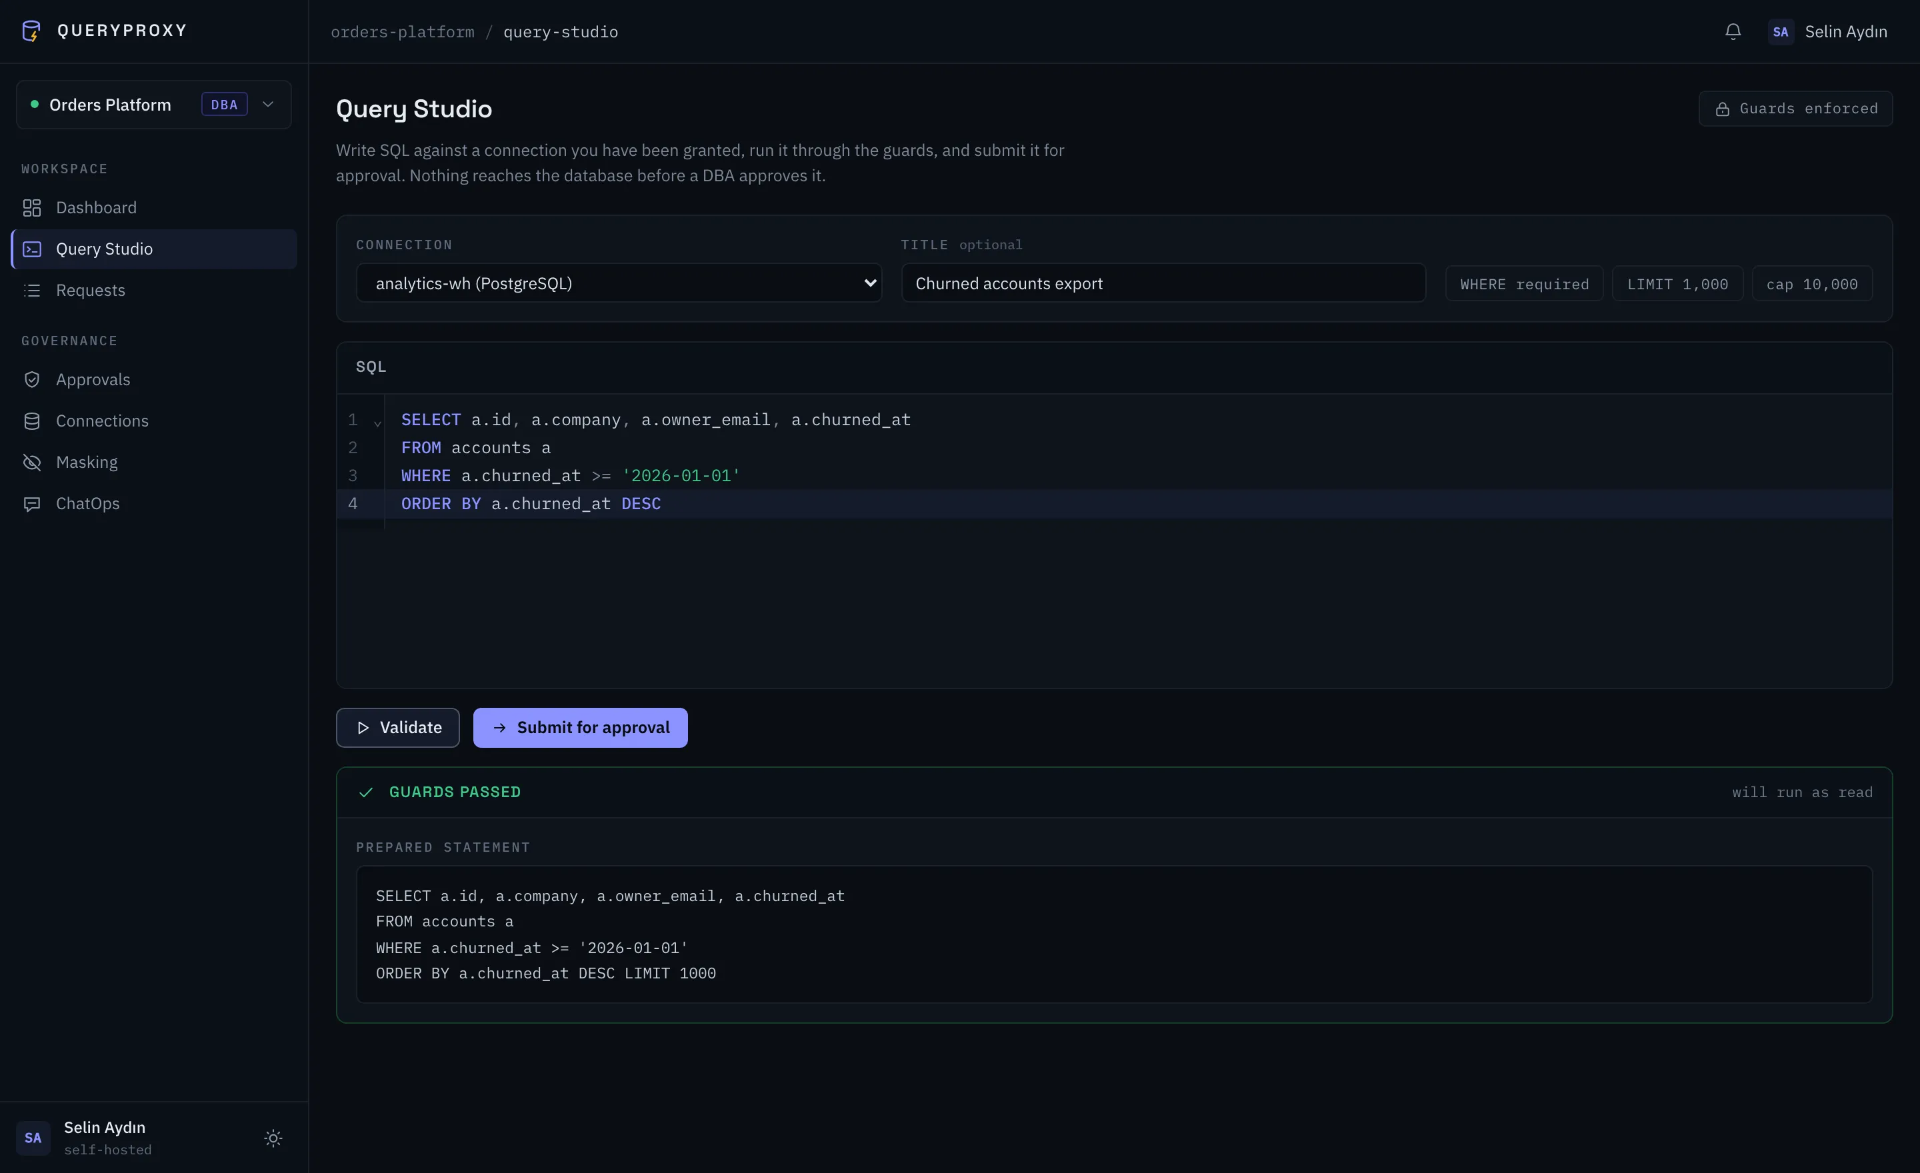This screenshot has width=1920, height=1173.
Task: Open Requests in the sidebar
Action: (x=153, y=291)
